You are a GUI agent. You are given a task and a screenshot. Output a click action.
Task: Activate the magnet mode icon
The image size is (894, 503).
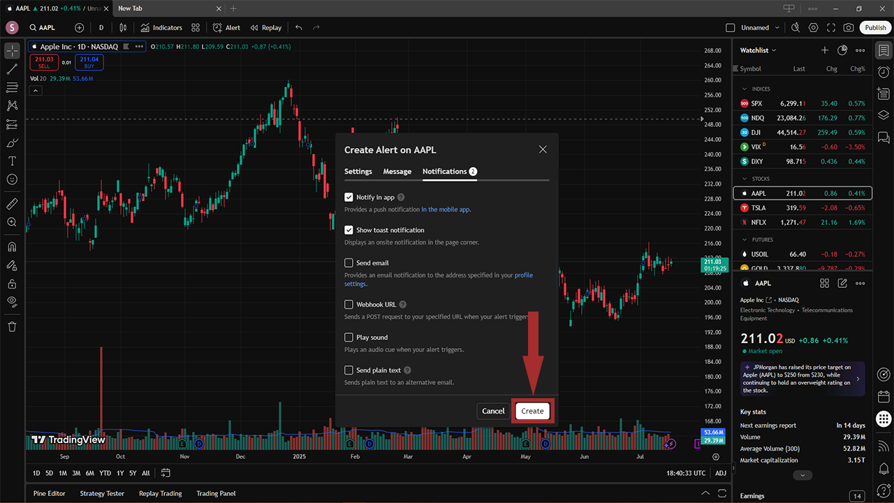pyautogui.click(x=12, y=247)
